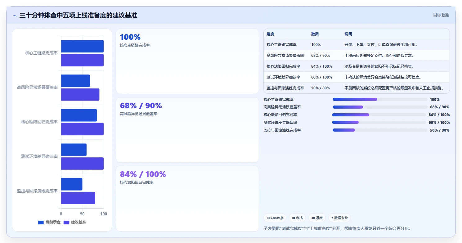This screenshot has height=243, width=462.
Task: Click the table cell about 限量发布和人工止损措施
Action: [x=394, y=88]
